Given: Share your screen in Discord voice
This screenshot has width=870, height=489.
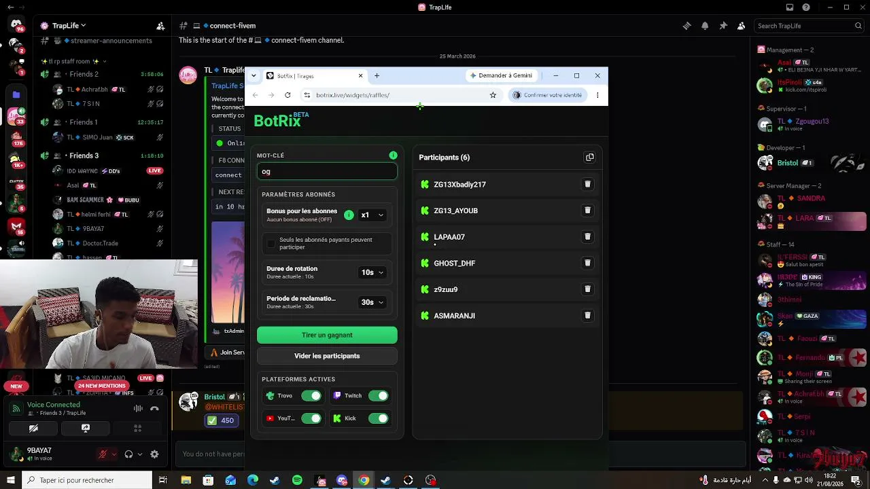Looking at the screenshot, I should (x=85, y=429).
